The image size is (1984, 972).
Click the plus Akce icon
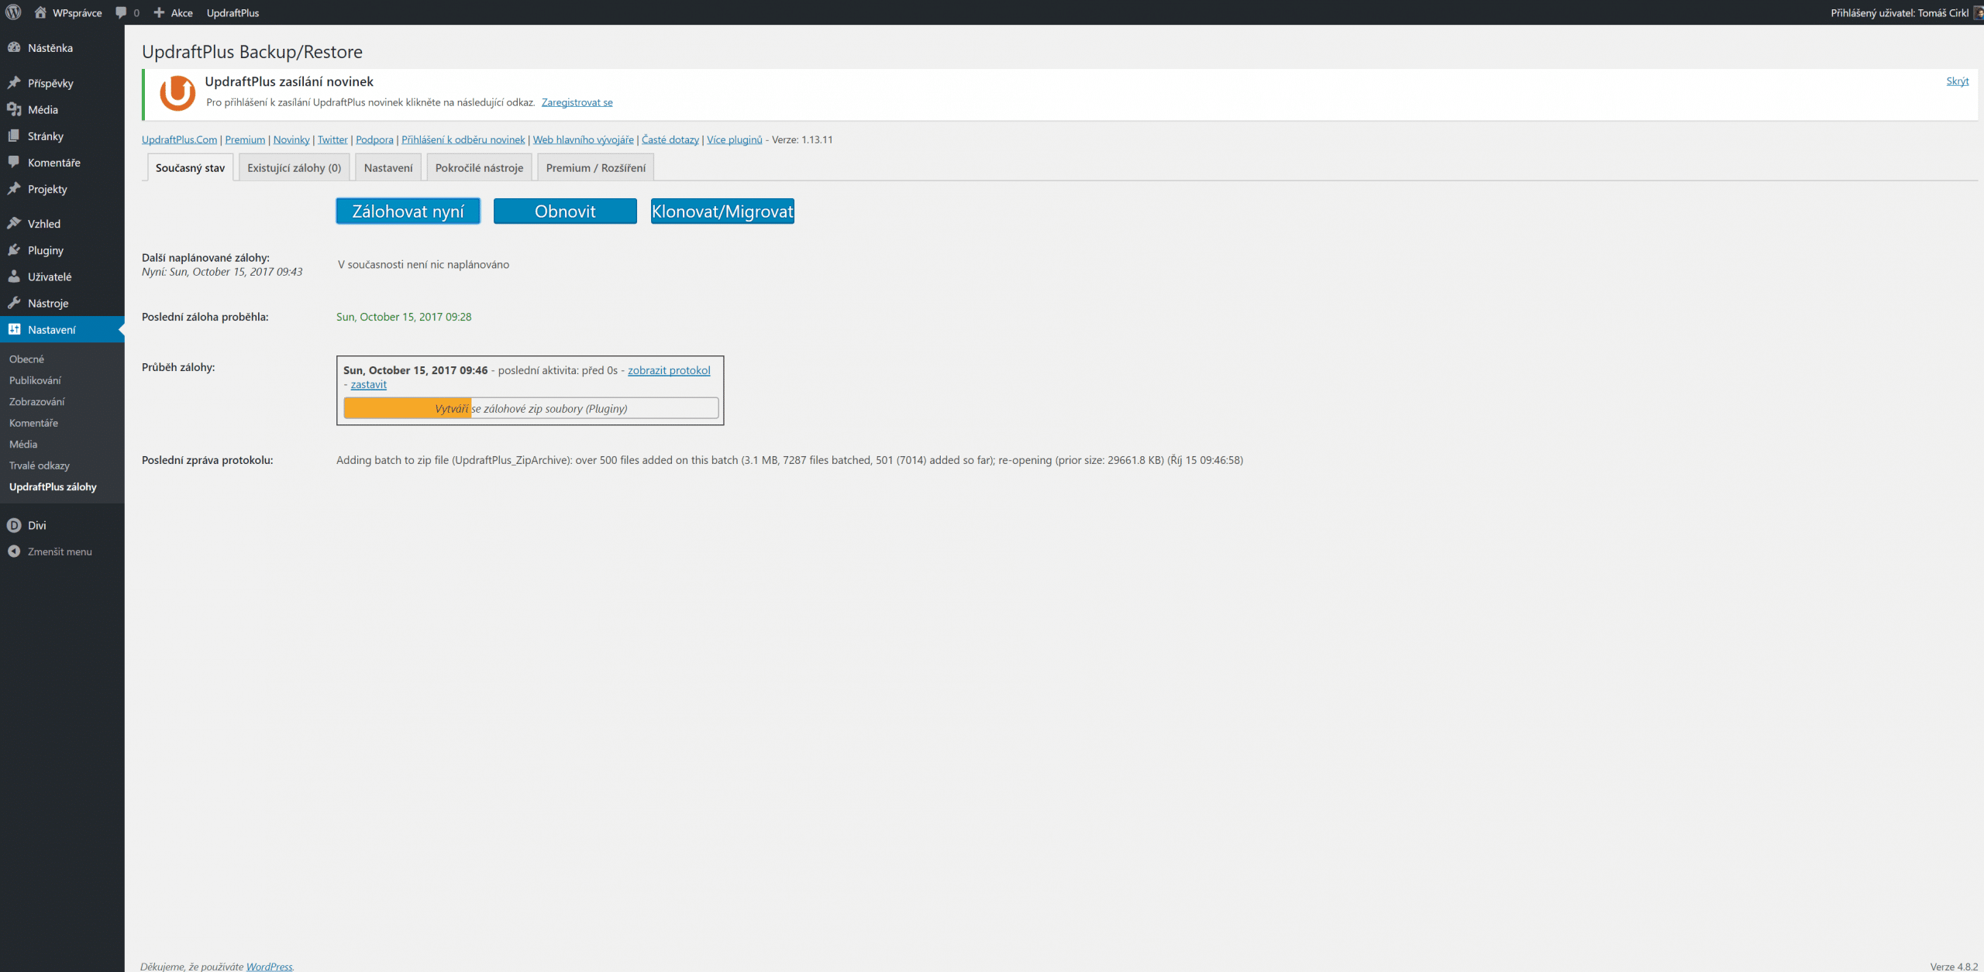tap(159, 12)
